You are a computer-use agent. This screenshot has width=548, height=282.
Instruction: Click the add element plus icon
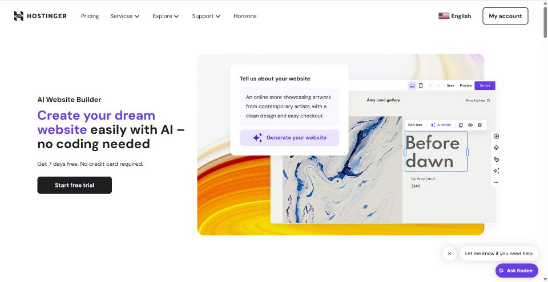point(496,136)
